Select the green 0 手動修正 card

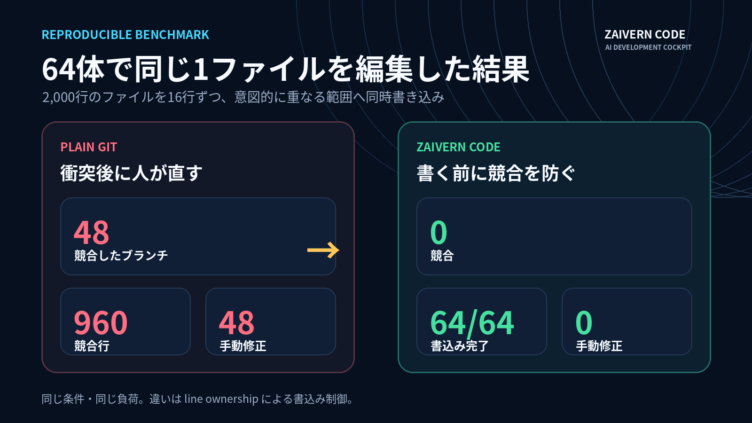click(627, 321)
